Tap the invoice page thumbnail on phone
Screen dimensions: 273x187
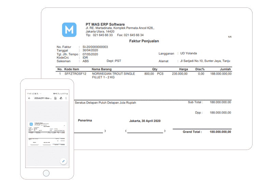click(47, 134)
